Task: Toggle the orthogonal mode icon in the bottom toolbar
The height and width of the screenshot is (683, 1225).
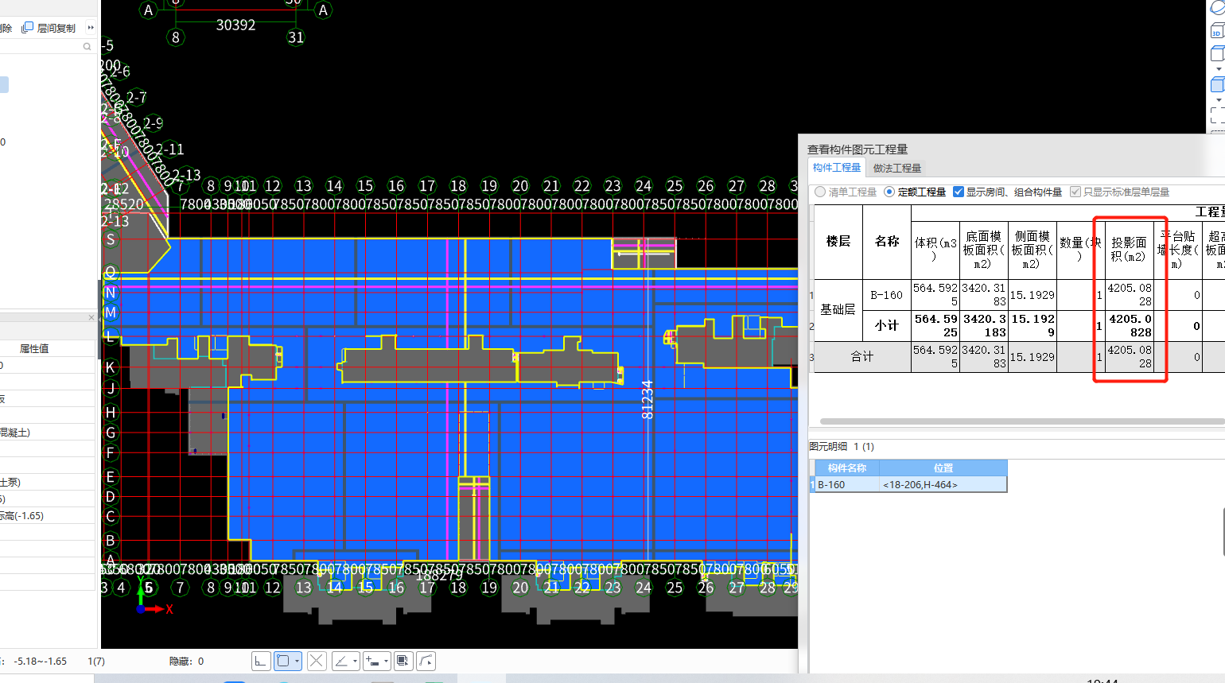Action: click(261, 661)
